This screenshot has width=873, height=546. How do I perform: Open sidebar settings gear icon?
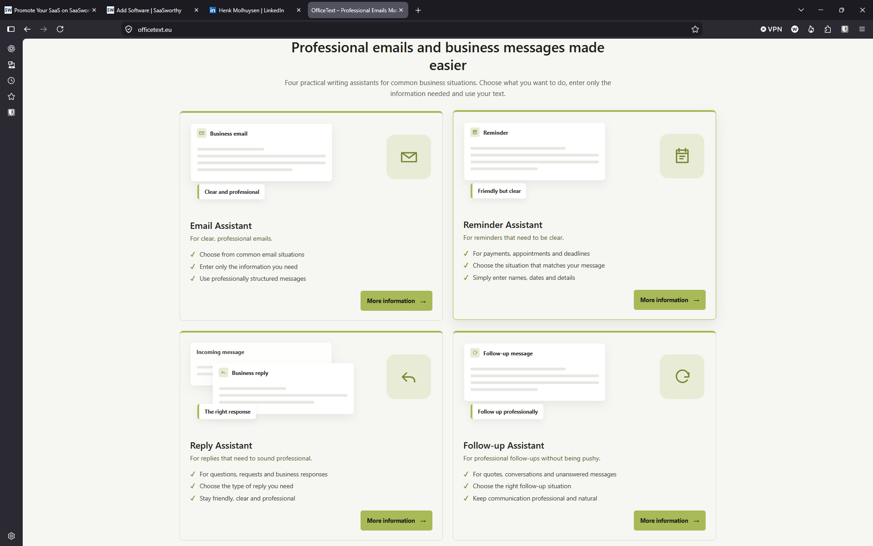click(11, 536)
